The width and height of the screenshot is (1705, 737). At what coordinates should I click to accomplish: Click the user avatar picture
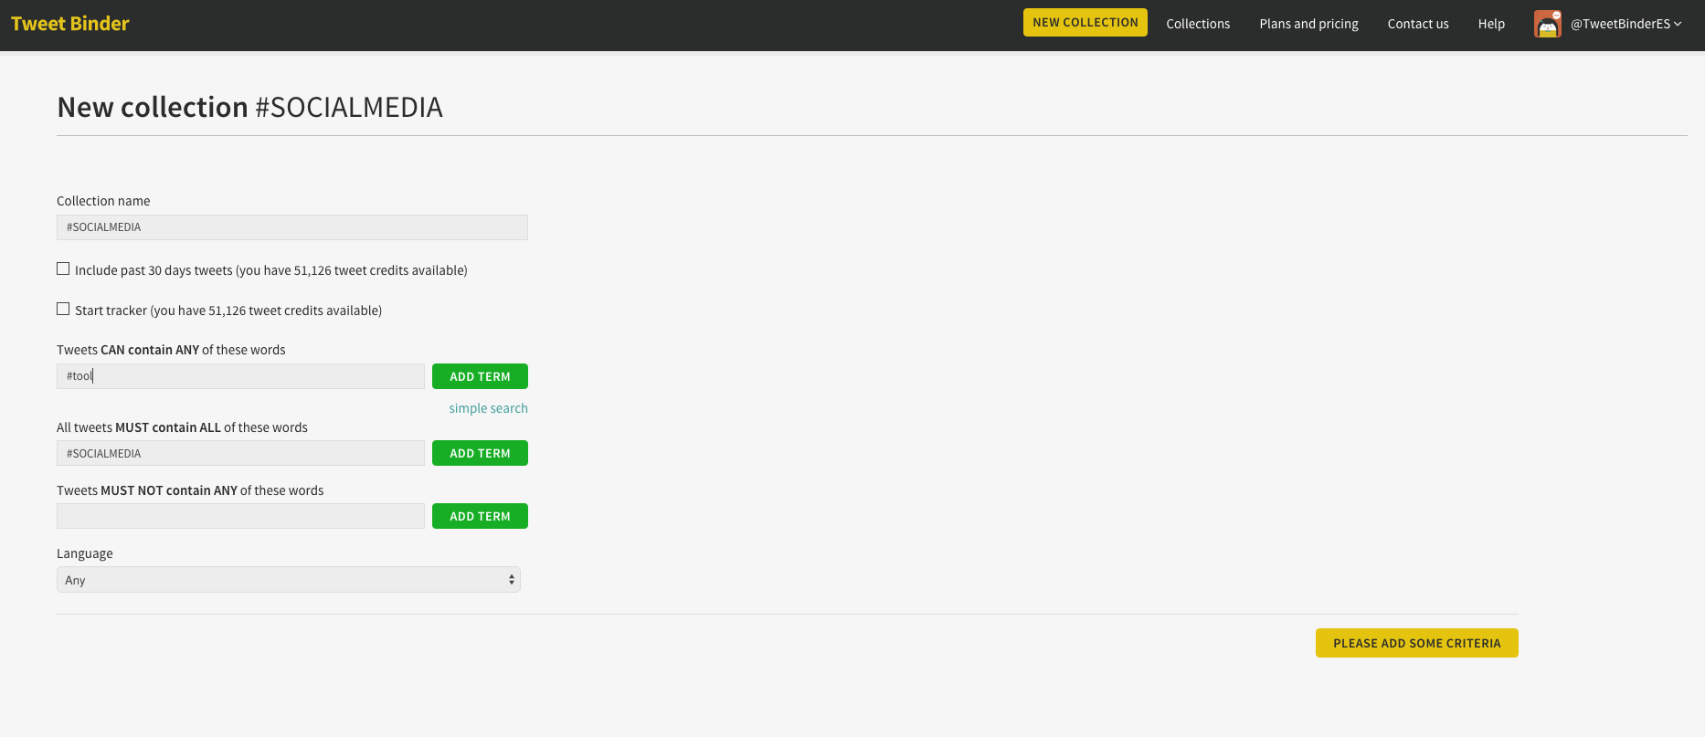point(1548,24)
